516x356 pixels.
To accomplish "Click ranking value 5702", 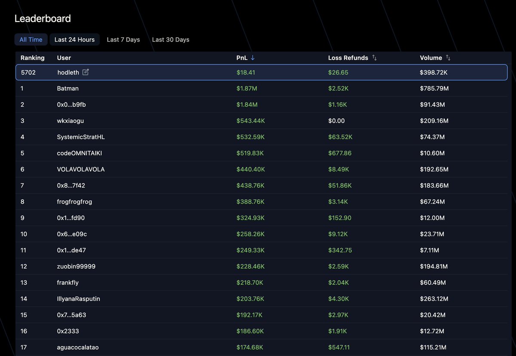I will (28, 73).
